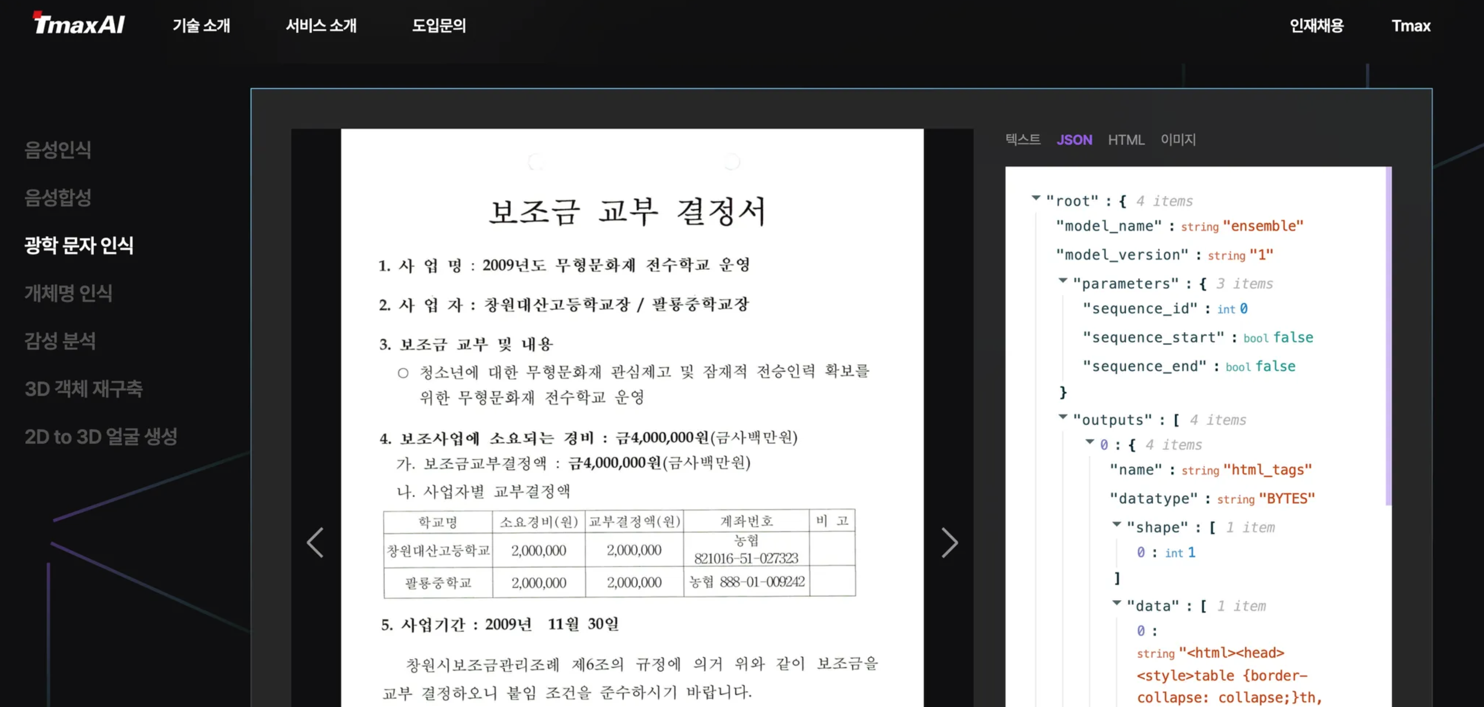The image size is (1484, 707).
Task: Click table header 학교명
Action: [438, 522]
